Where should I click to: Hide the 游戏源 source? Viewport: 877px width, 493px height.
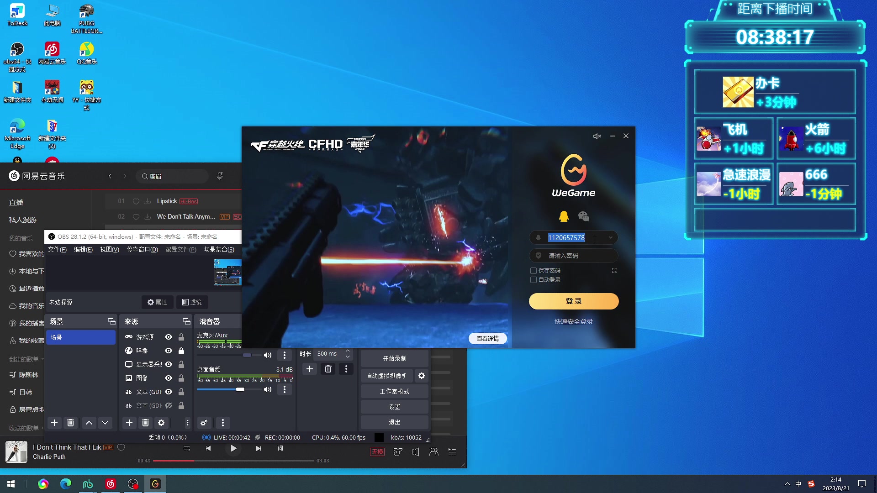[x=169, y=337]
